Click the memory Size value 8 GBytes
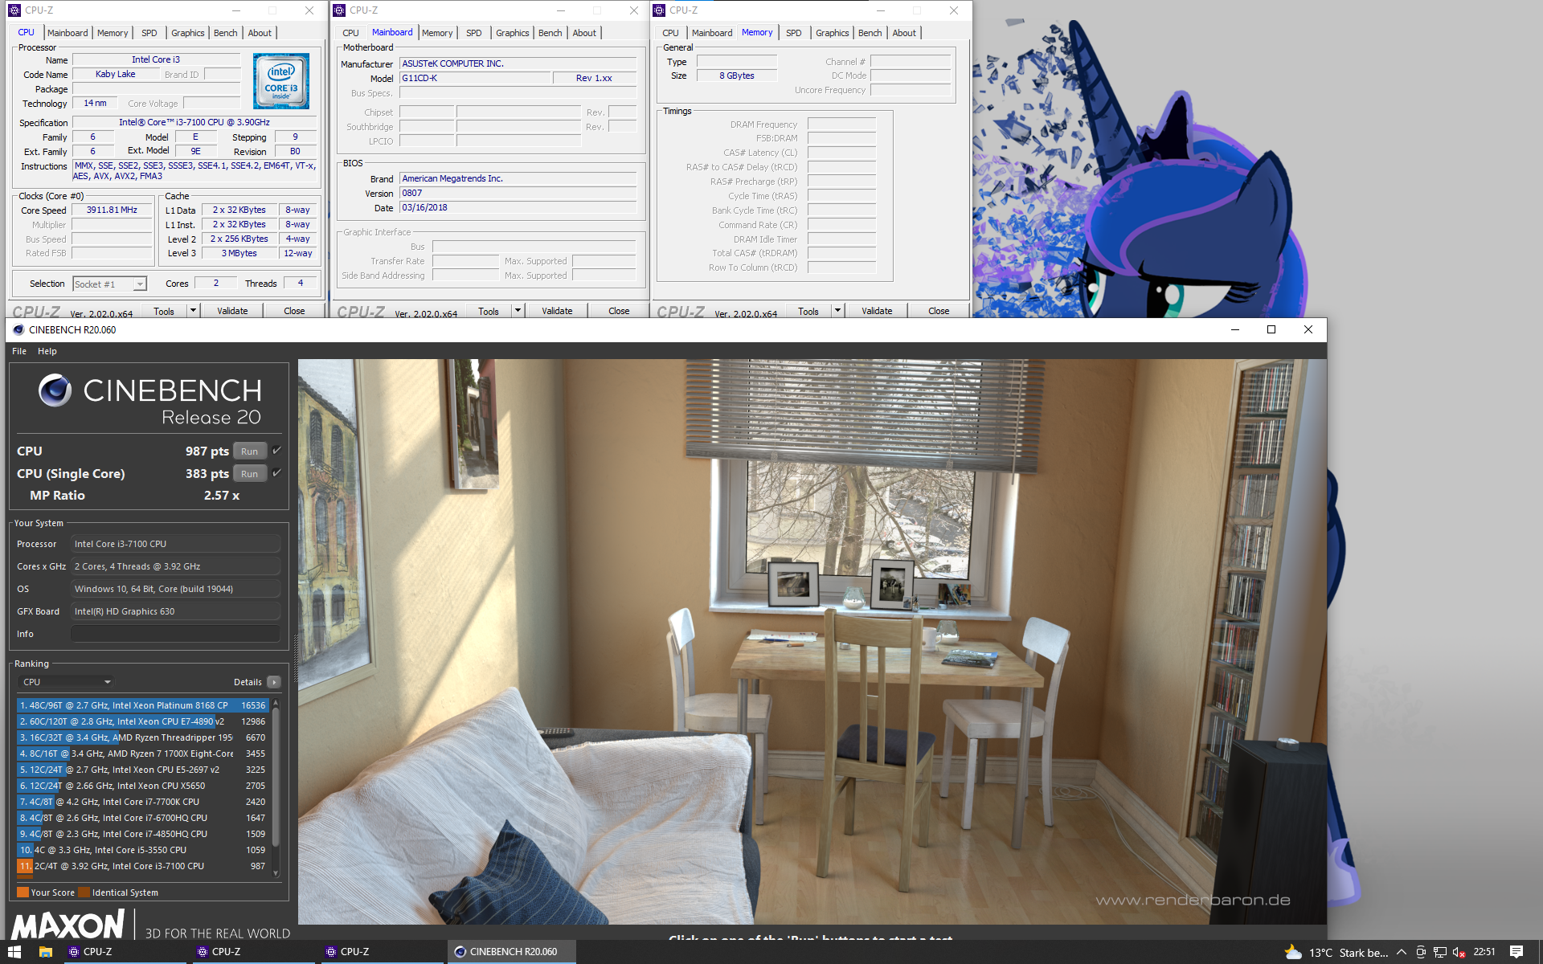This screenshot has width=1543, height=964. click(737, 76)
